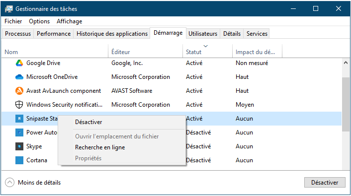Click the Avast AvLaunch orange icon

pos(19,91)
